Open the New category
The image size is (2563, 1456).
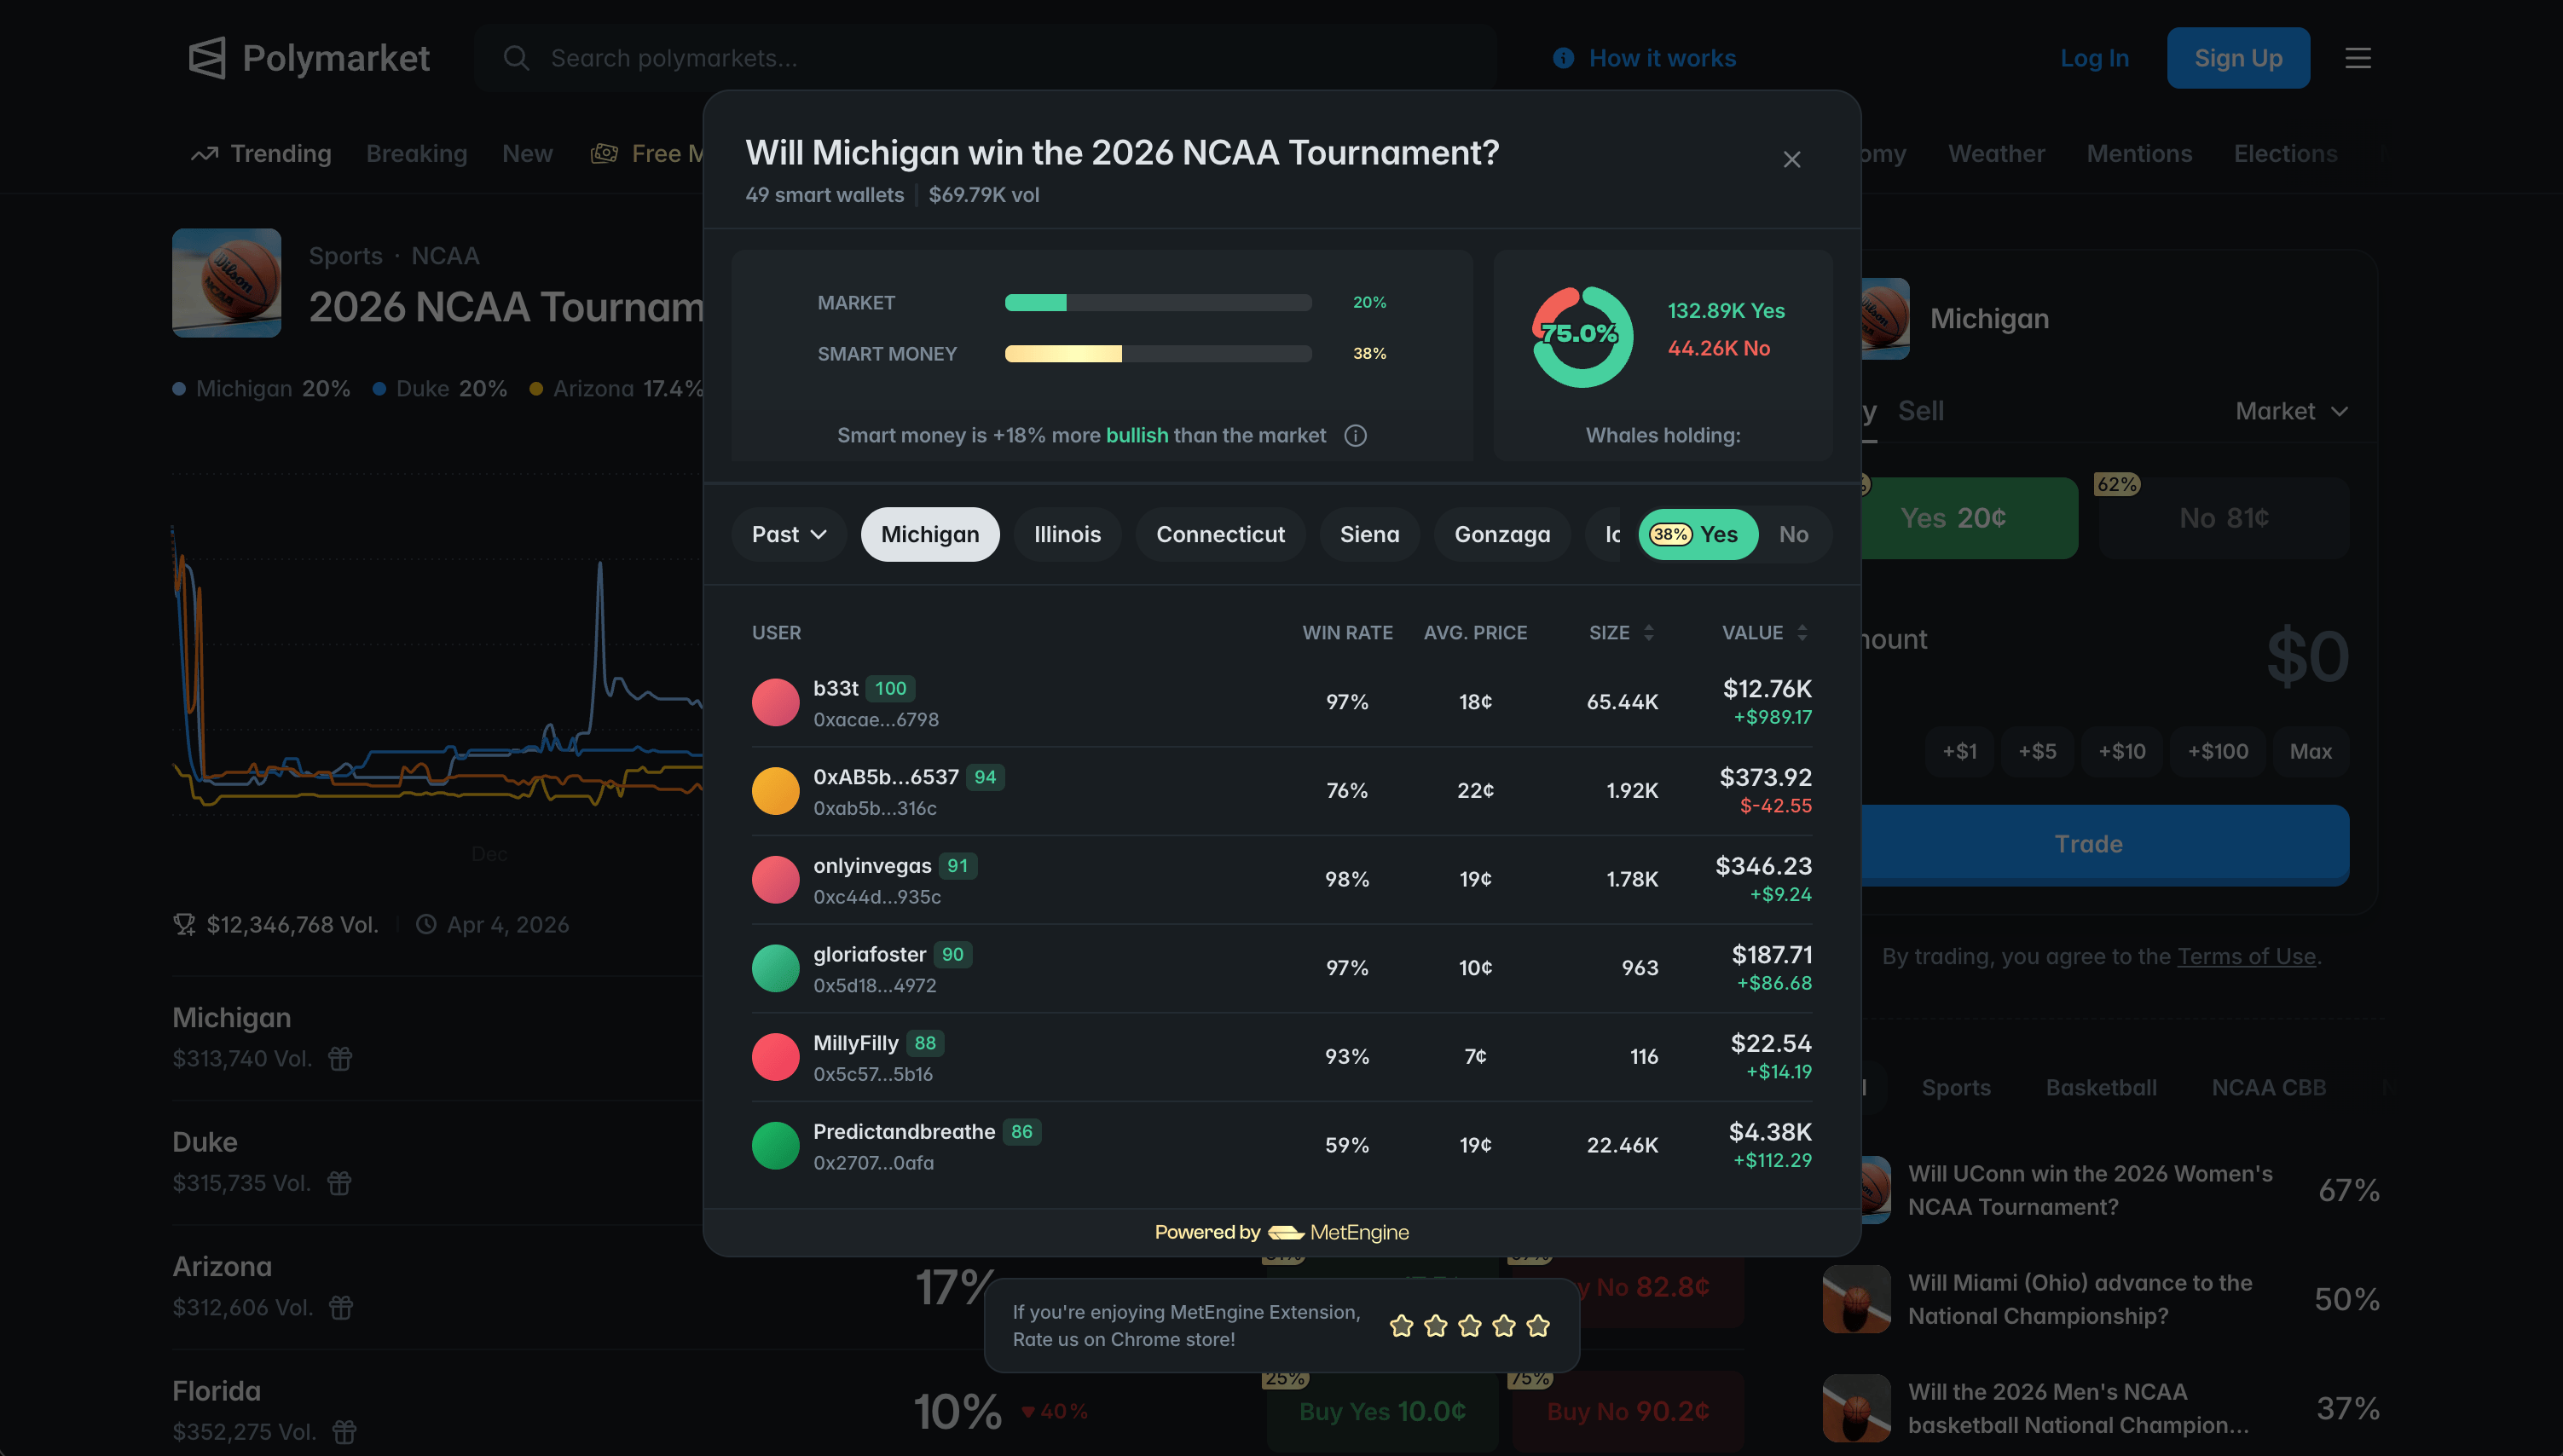[527, 154]
